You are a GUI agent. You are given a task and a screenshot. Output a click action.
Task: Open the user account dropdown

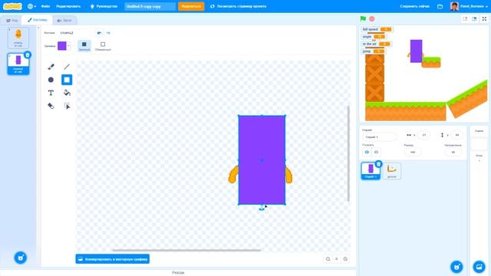click(x=469, y=6)
